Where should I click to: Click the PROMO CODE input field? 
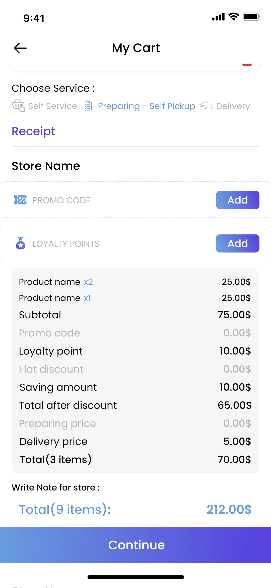(x=61, y=200)
